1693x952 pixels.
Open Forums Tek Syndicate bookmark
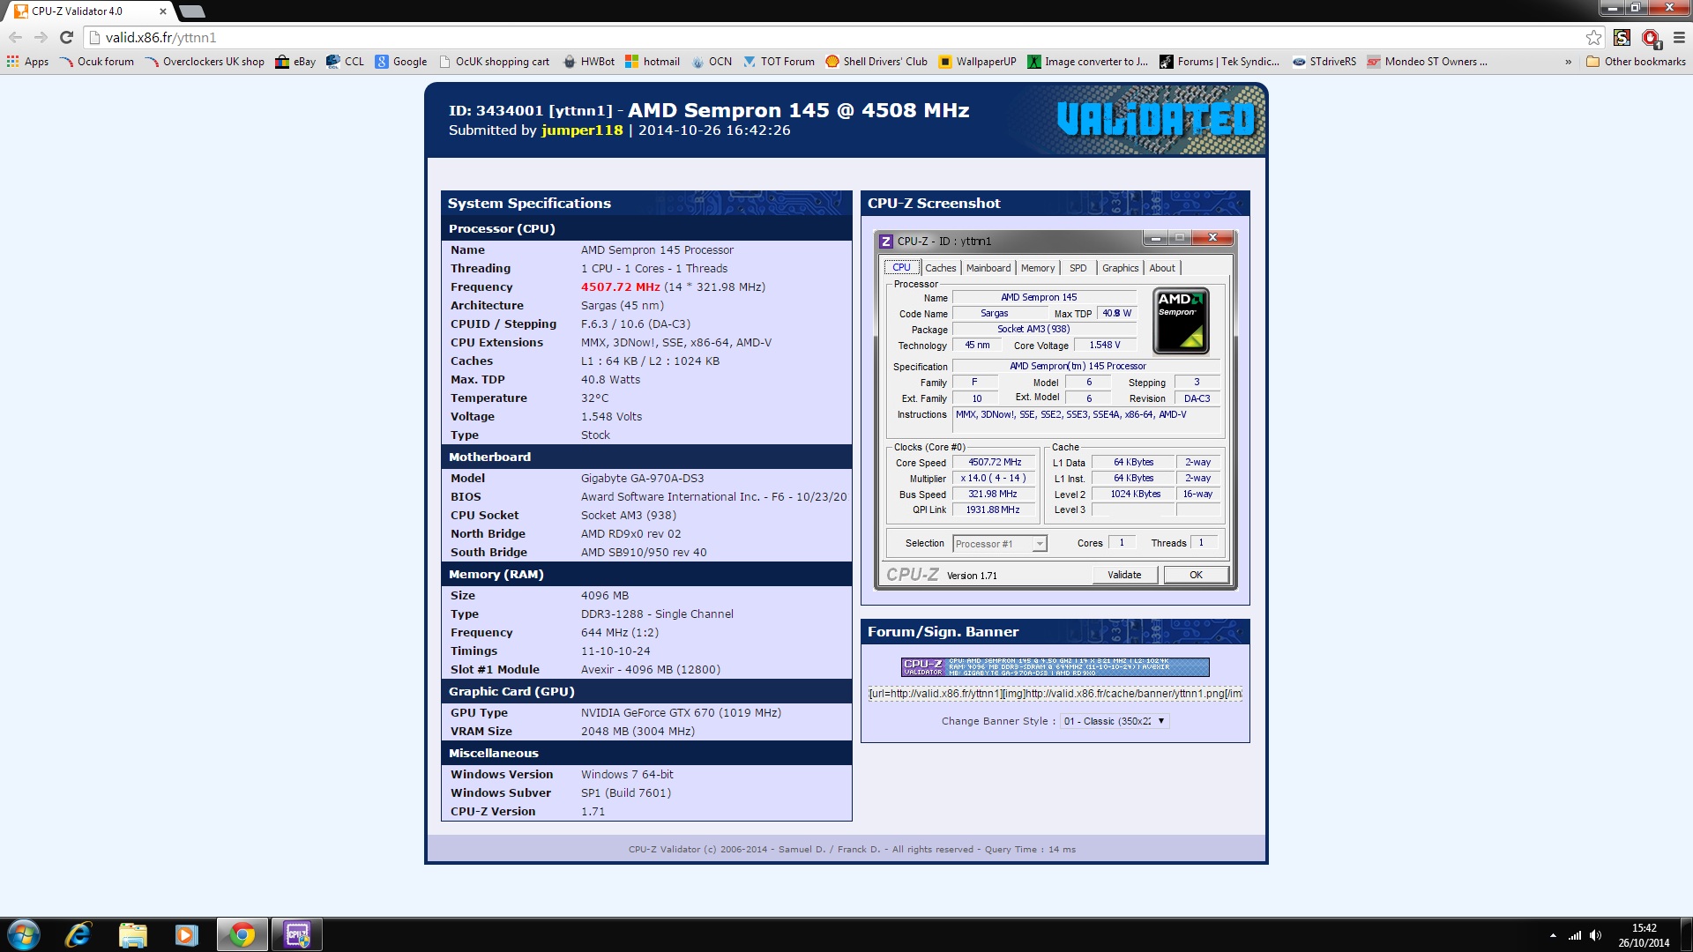1219,62
